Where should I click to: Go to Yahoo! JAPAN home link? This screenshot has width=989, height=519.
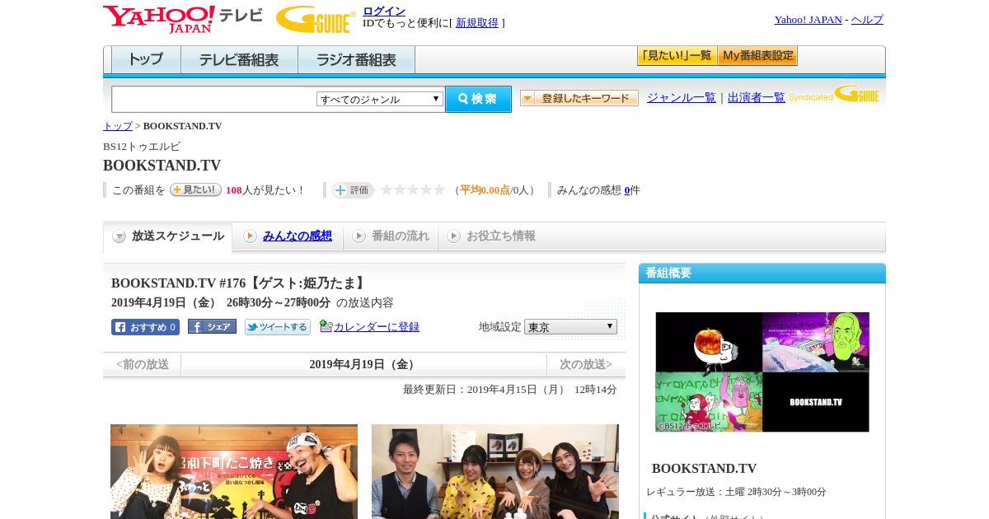pos(808,20)
